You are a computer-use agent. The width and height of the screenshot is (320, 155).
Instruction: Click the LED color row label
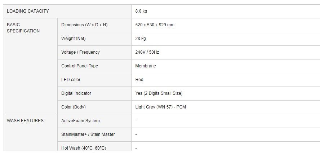(71, 80)
